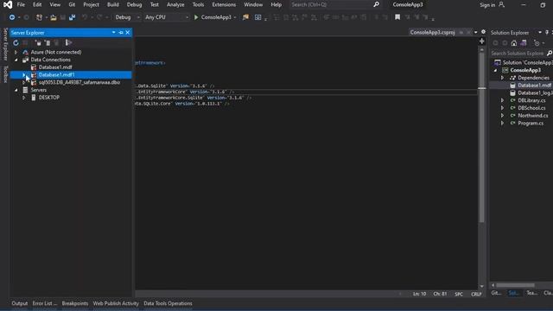Image resolution: width=553 pixels, height=311 pixels.
Task: Open the Analyze menu
Action: [x=175, y=4]
